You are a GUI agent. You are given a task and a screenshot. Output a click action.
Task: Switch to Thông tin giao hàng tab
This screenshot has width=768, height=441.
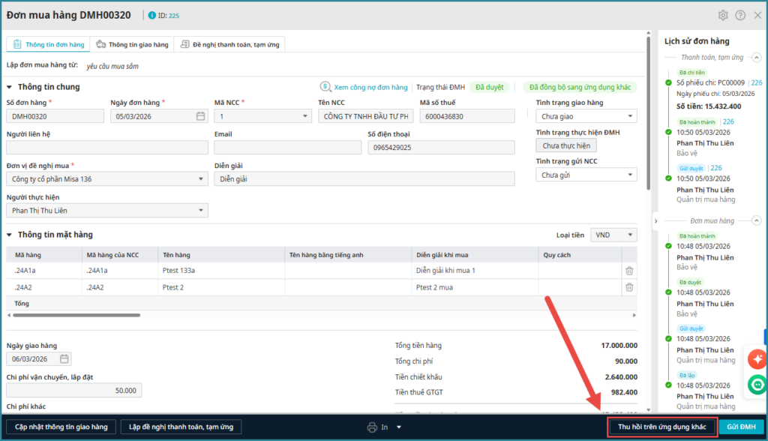[133, 45]
